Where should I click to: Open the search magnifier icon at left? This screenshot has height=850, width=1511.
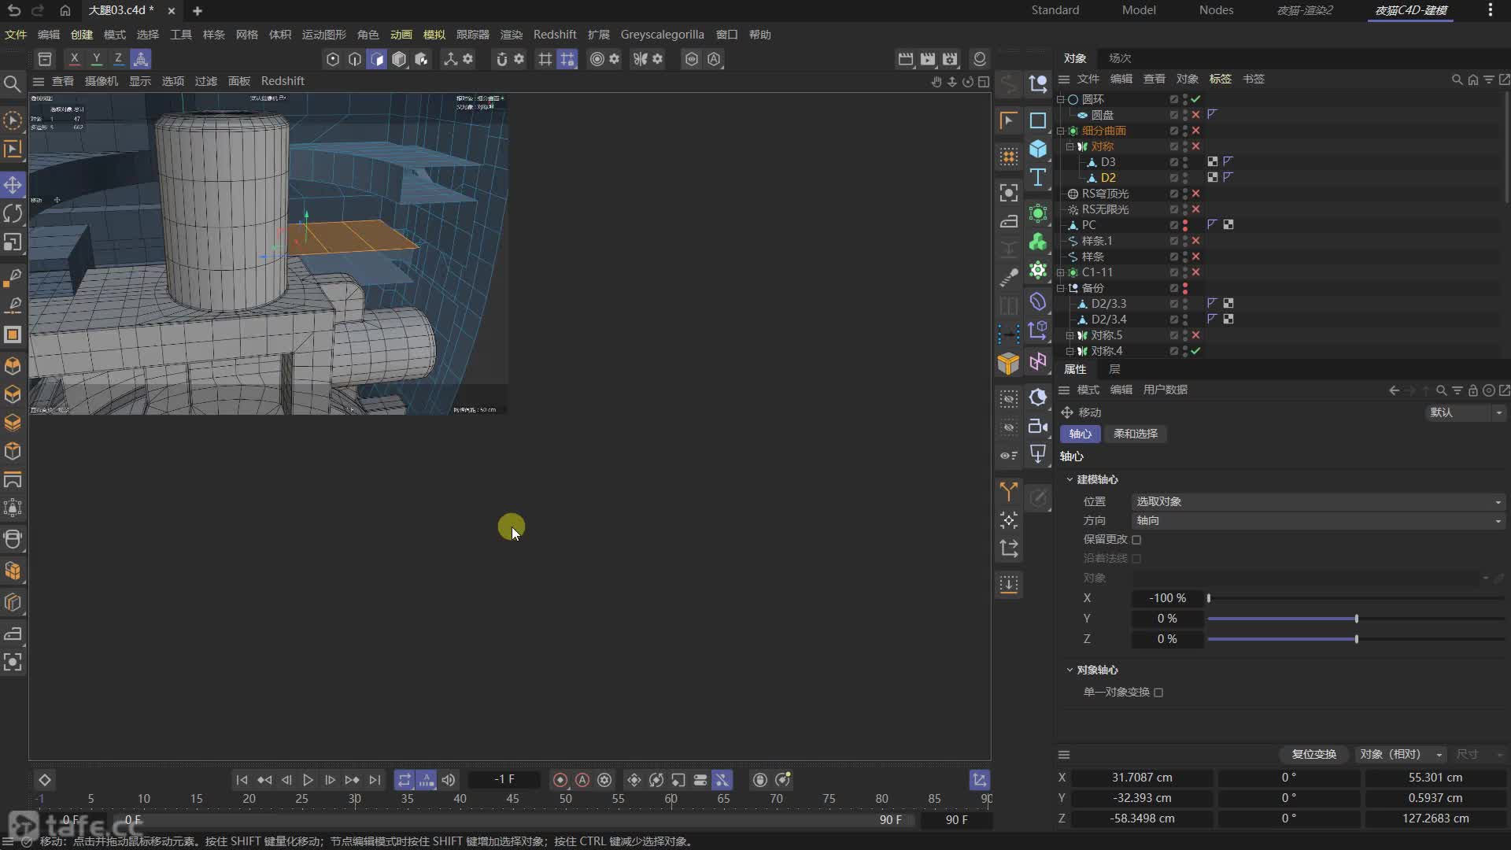point(13,84)
